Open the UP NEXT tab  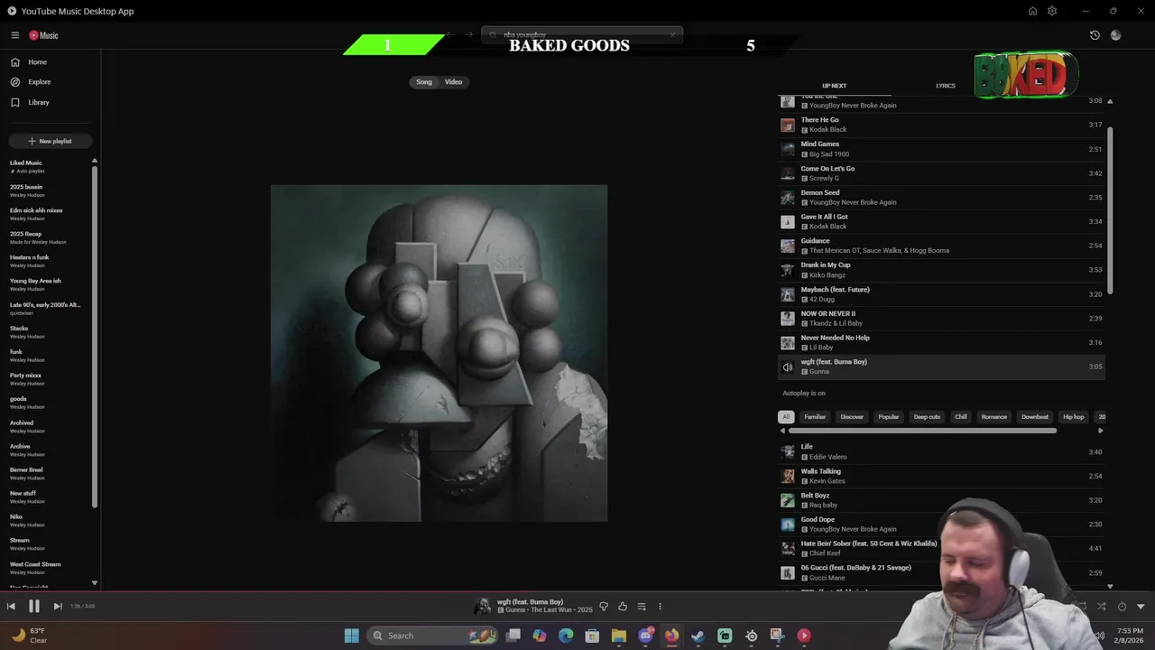[x=834, y=86]
